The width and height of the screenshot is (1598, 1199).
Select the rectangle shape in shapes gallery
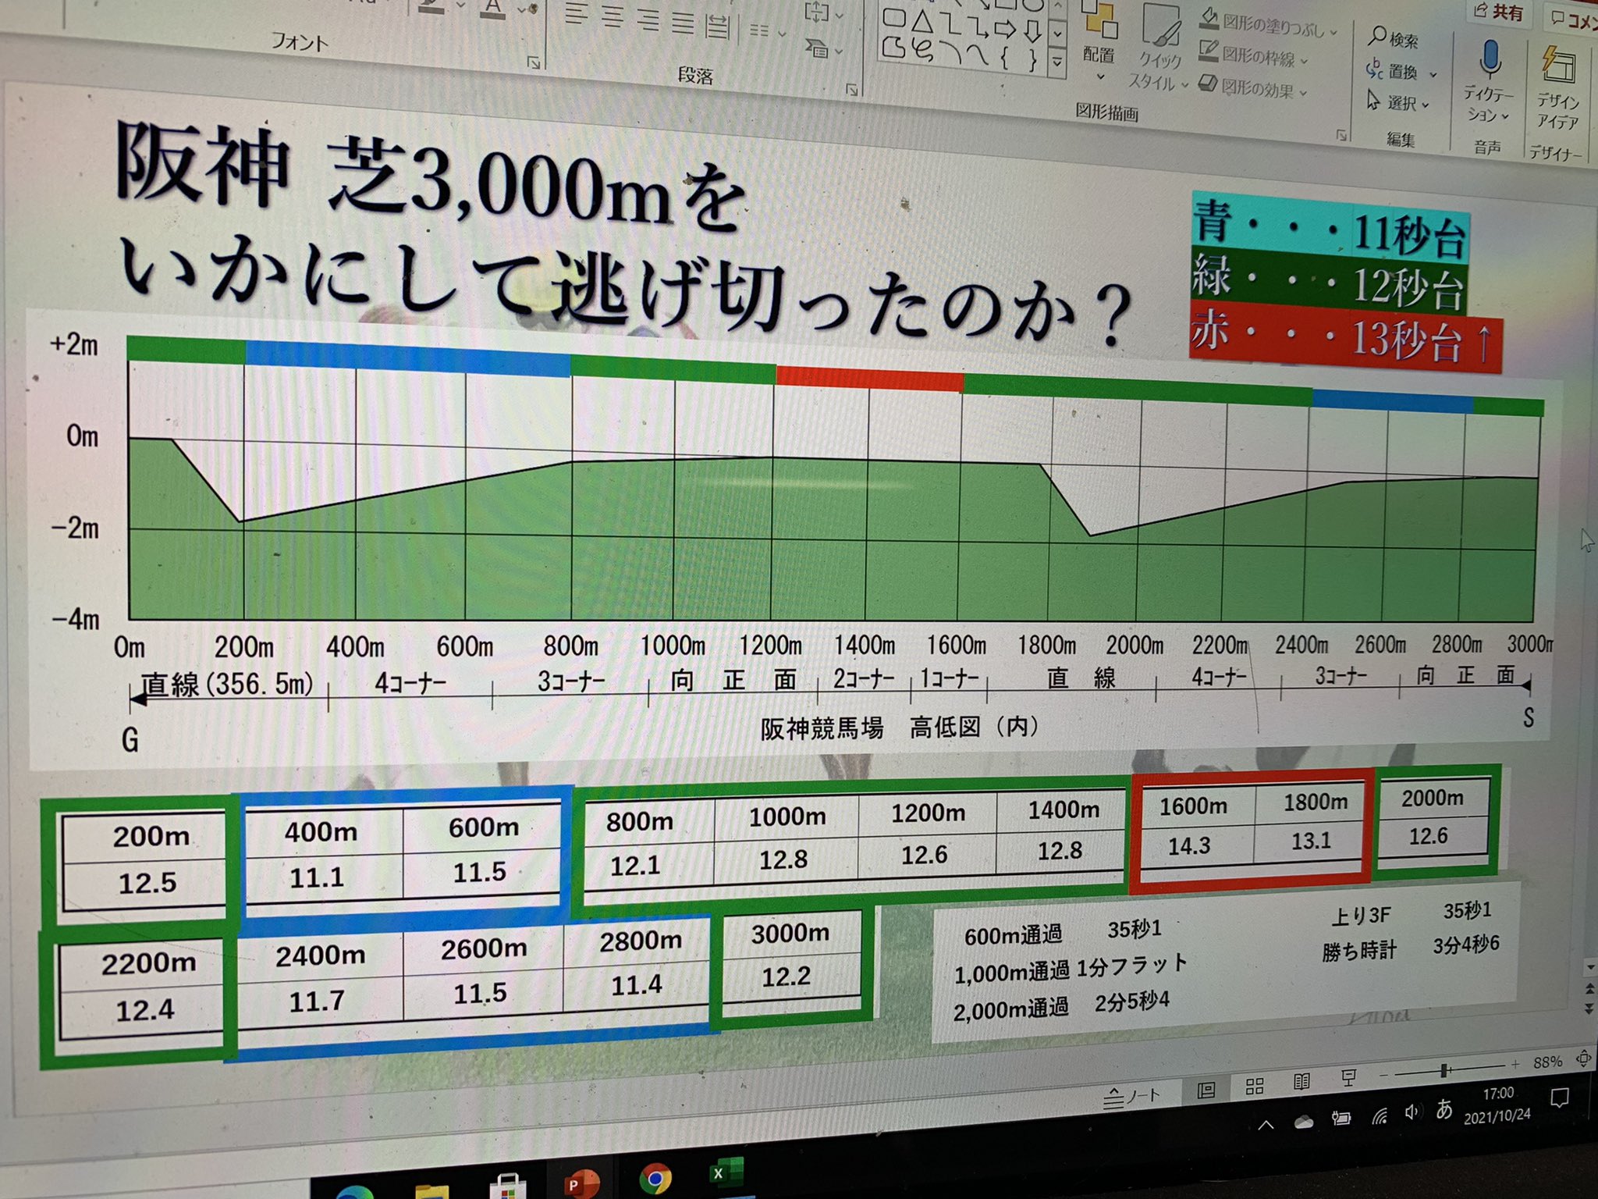tap(895, 17)
